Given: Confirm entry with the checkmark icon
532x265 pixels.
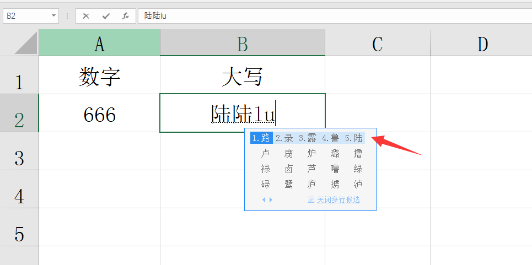Looking at the screenshot, I should click(x=106, y=16).
